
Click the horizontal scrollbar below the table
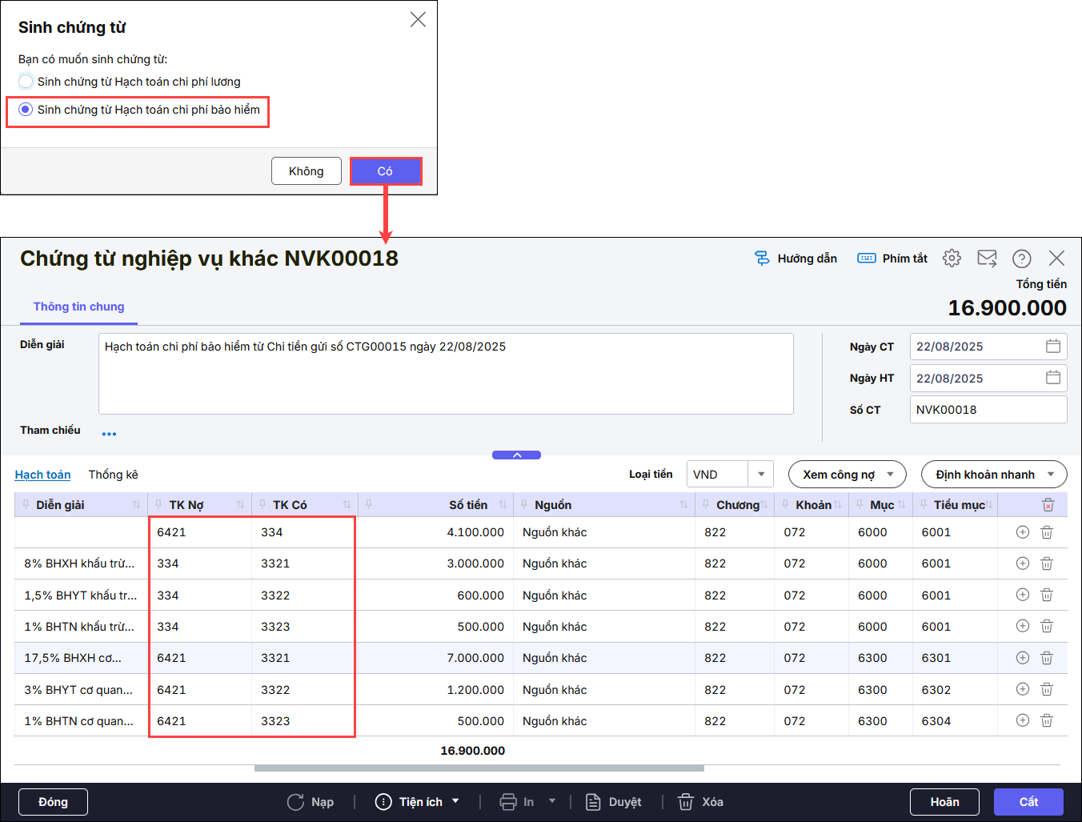coord(479,768)
